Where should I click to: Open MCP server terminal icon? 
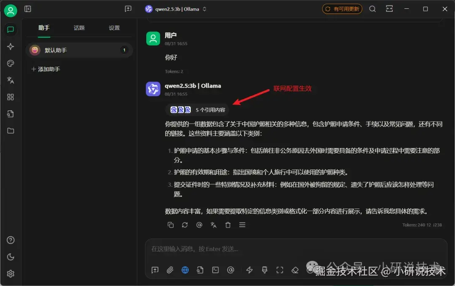(x=215, y=270)
